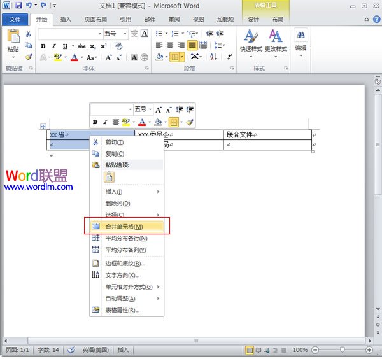Switch to the 页面布局 tab
Screen dimensions: 382x359
(95, 20)
